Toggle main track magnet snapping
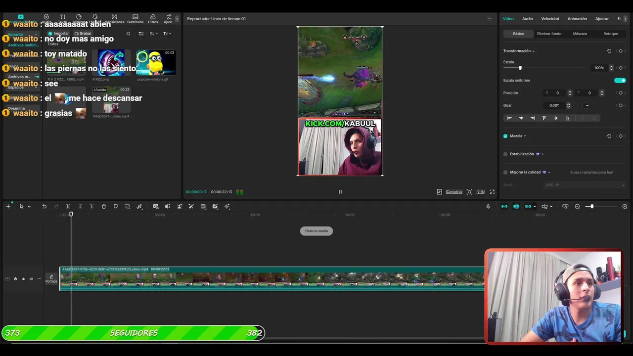The width and height of the screenshot is (633, 356). 504,206
